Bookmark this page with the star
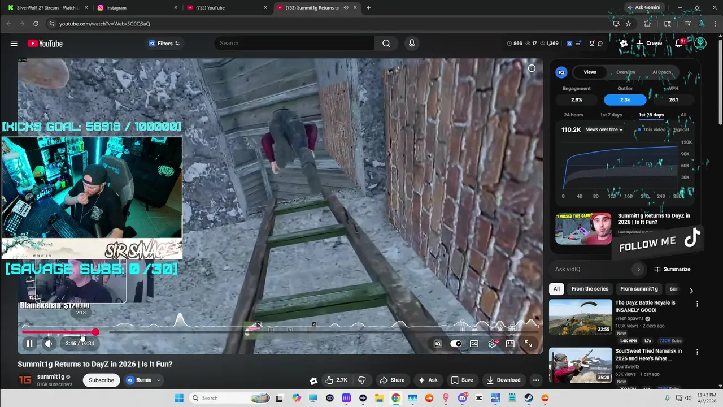The image size is (723, 407). [x=628, y=24]
